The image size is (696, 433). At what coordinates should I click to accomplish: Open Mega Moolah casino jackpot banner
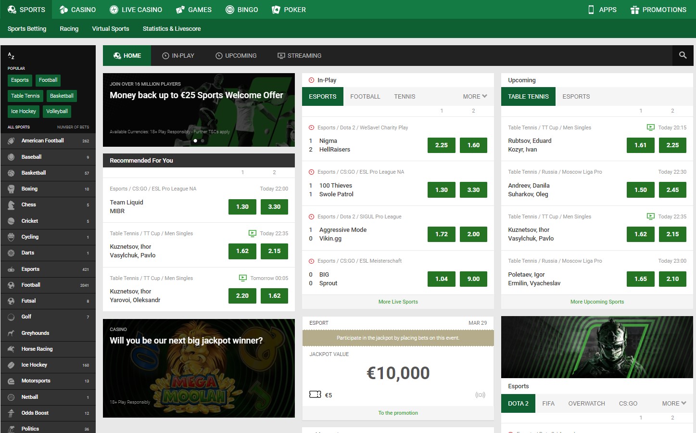(x=199, y=368)
